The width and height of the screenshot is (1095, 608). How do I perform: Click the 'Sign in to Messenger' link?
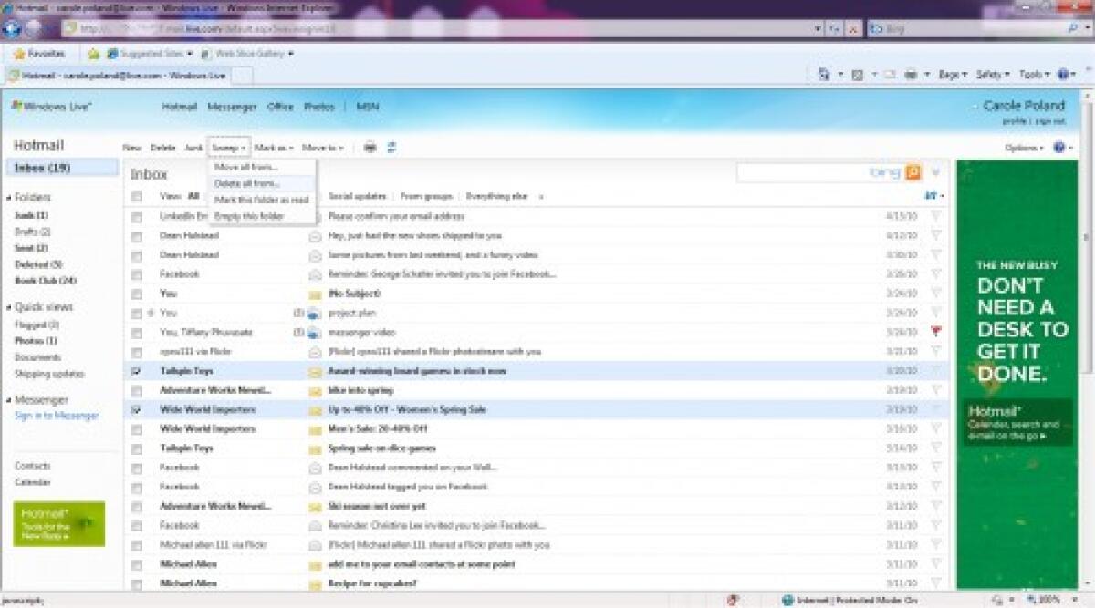pos(56,416)
